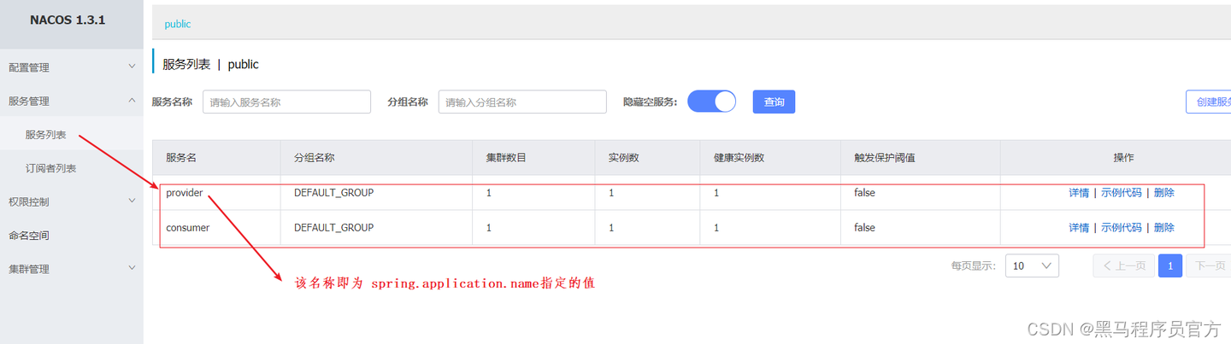Open the 命名空间 menu item
The width and height of the screenshot is (1231, 344).
(29, 236)
